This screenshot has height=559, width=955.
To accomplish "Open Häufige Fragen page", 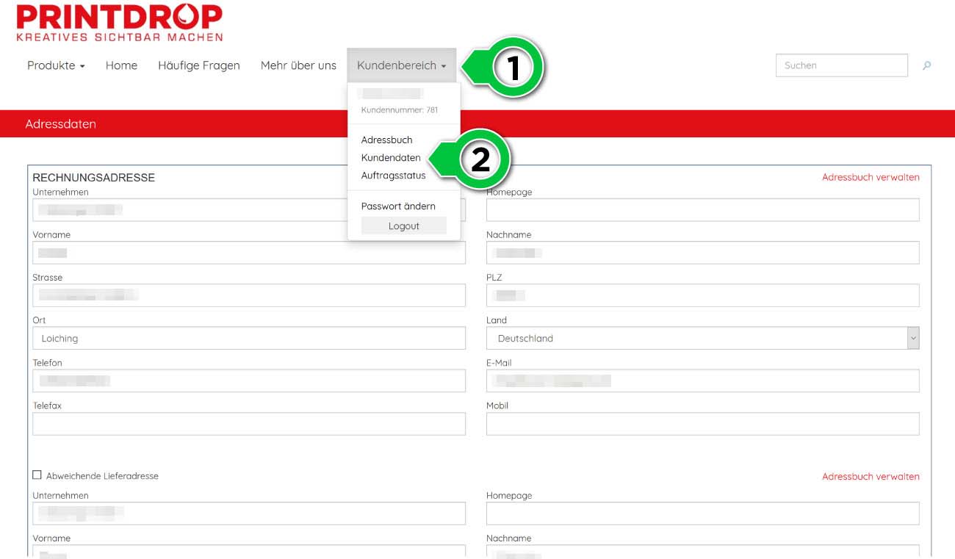I will pyautogui.click(x=198, y=65).
